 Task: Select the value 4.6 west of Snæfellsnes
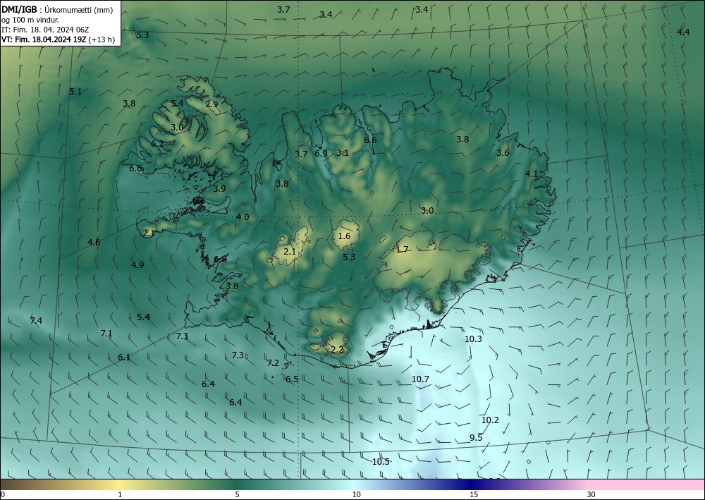point(94,243)
